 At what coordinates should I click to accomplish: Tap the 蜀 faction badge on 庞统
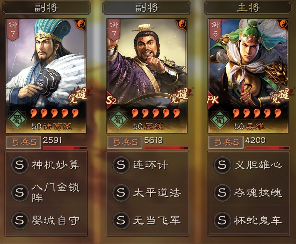pos(119,119)
